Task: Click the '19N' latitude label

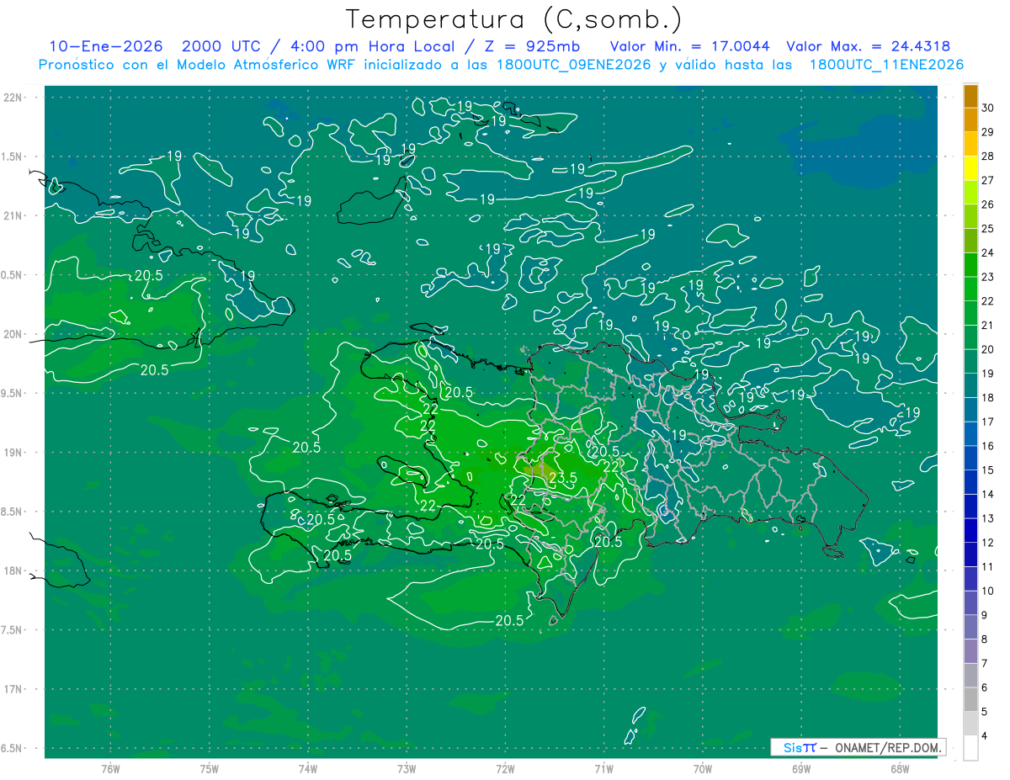Action: [x=13, y=453]
